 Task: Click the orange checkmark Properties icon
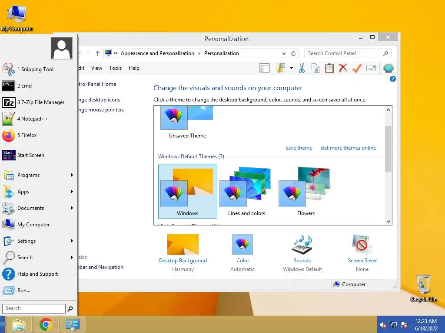(357, 68)
